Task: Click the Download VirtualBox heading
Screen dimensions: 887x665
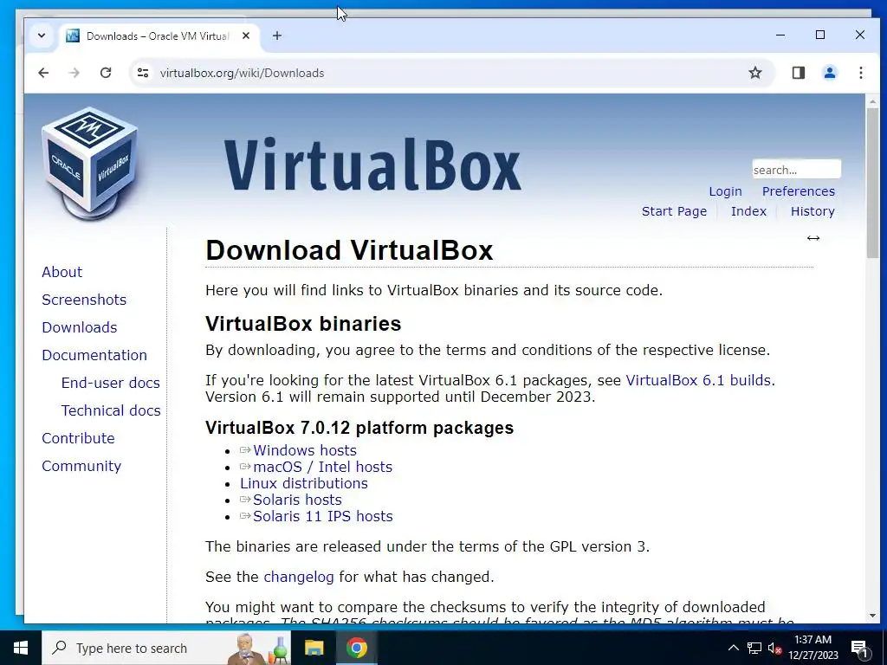Action: 349,250
